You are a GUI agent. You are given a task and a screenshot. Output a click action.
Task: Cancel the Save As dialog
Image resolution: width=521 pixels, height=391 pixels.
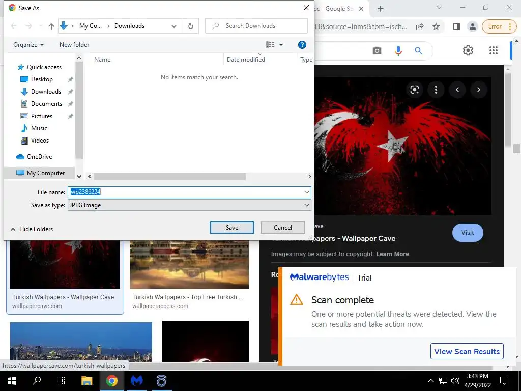click(x=283, y=228)
